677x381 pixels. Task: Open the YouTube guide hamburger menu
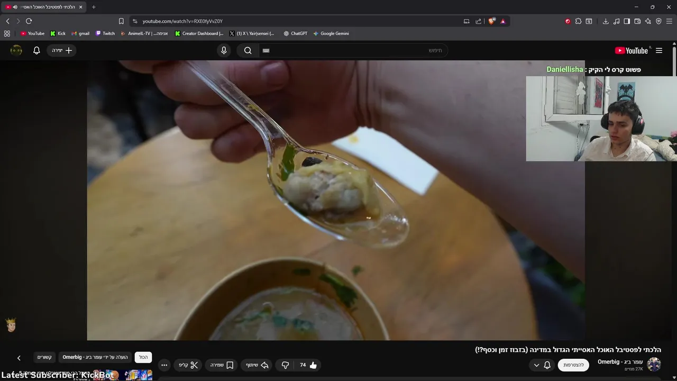pos(659,50)
